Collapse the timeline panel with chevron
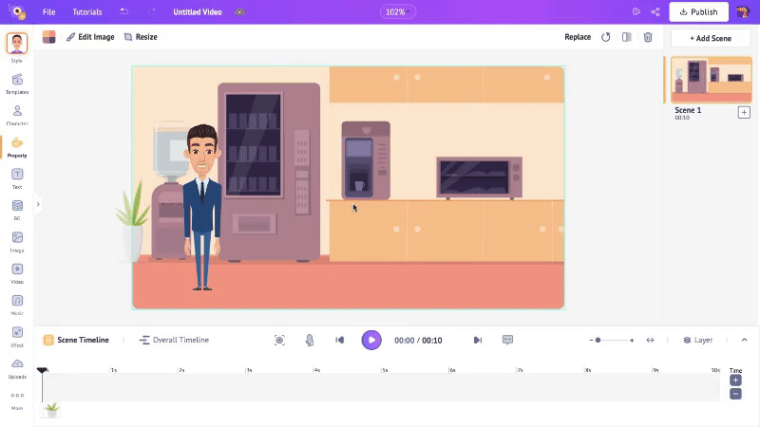 coord(744,340)
